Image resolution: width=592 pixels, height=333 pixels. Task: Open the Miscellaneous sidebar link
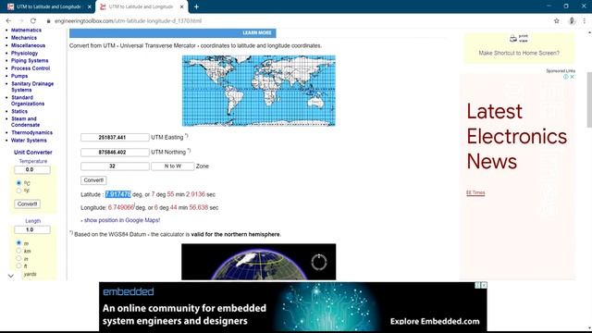pyautogui.click(x=29, y=45)
